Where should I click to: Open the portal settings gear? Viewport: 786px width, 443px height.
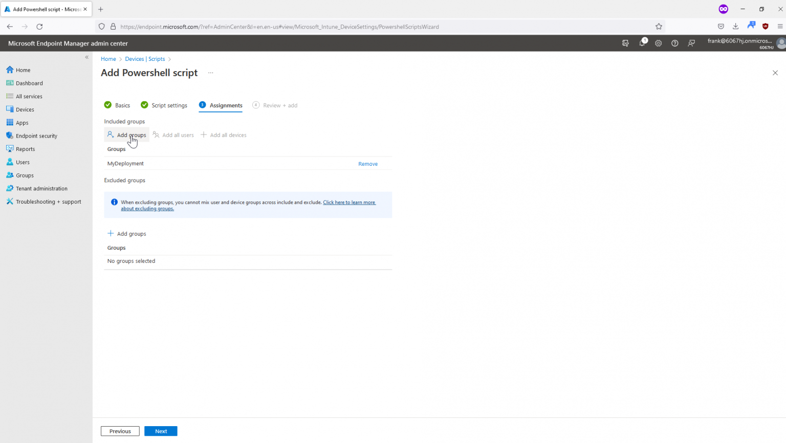pos(658,43)
